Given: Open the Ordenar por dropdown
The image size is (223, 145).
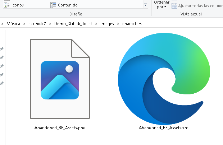Looking at the screenshot, I should (161, 5).
